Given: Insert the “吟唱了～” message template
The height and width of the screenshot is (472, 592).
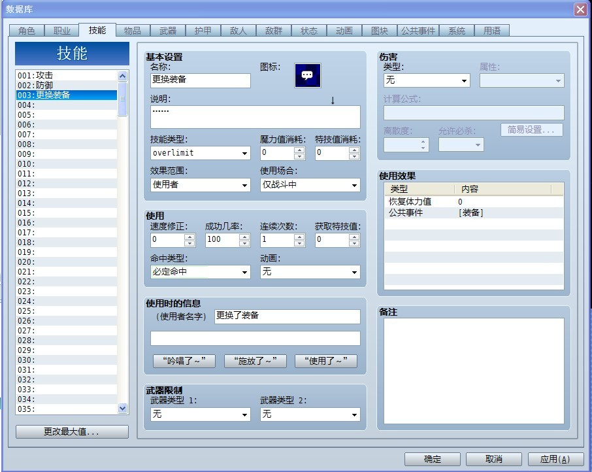Looking at the screenshot, I should click(x=184, y=361).
